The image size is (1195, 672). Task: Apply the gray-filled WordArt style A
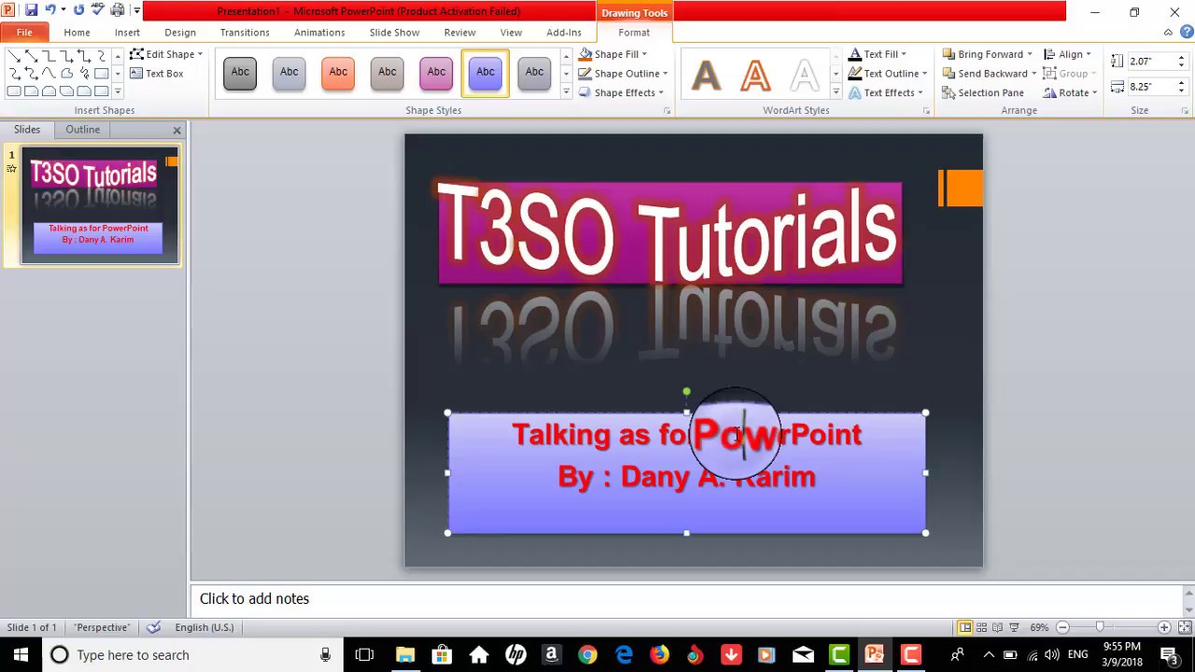pos(707,75)
